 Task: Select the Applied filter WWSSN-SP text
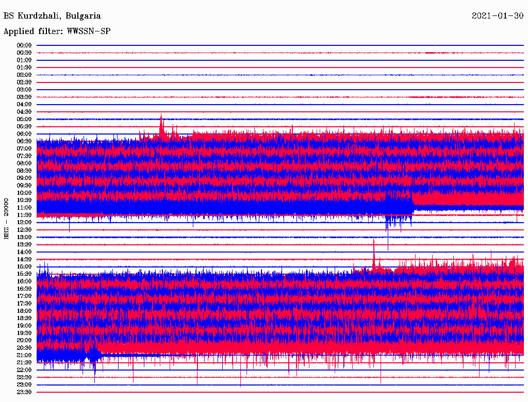(x=57, y=31)
